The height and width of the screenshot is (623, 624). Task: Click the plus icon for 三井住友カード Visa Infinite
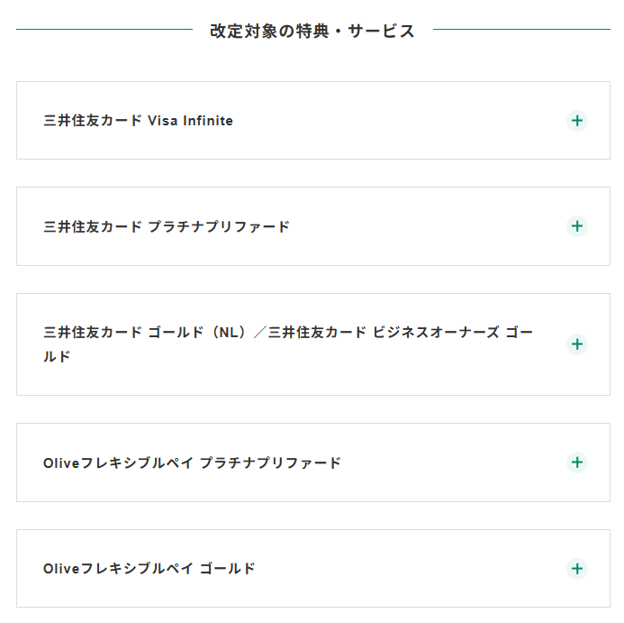[577, 121]
